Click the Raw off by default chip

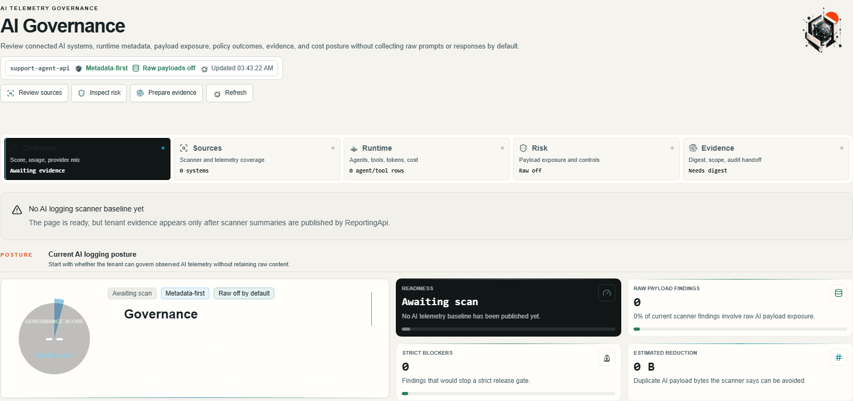244,293
